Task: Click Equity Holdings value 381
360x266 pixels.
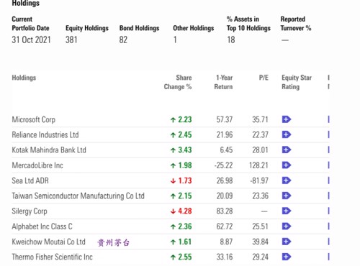Action: click(x=71, y=40)
